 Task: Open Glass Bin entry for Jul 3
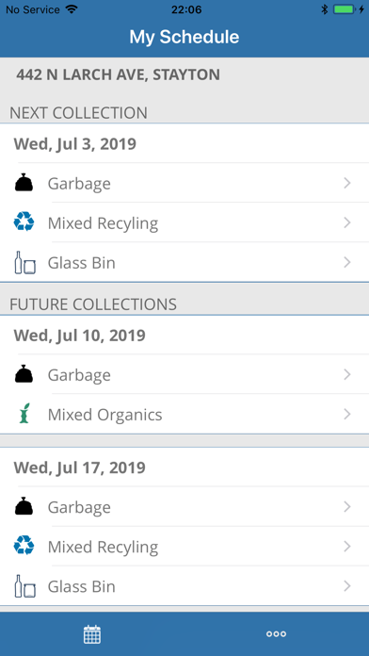184,262
